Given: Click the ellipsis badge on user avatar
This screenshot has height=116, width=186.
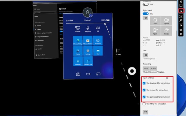Looking at the screenshot, I should (x=91, y=15).
